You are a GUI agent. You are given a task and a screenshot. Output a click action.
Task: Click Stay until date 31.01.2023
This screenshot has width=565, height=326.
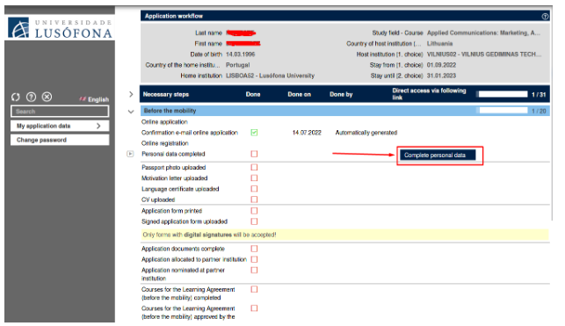point(441,76)
